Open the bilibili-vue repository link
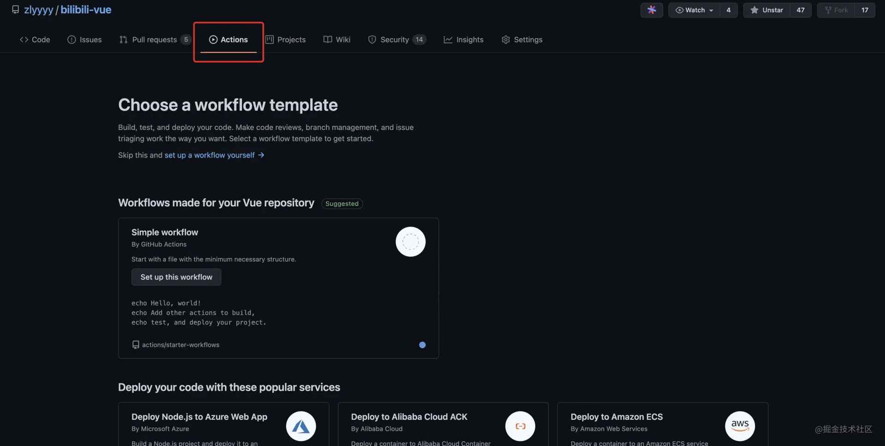The height and width of the screenshot is (446, 885). click(86, 10)
